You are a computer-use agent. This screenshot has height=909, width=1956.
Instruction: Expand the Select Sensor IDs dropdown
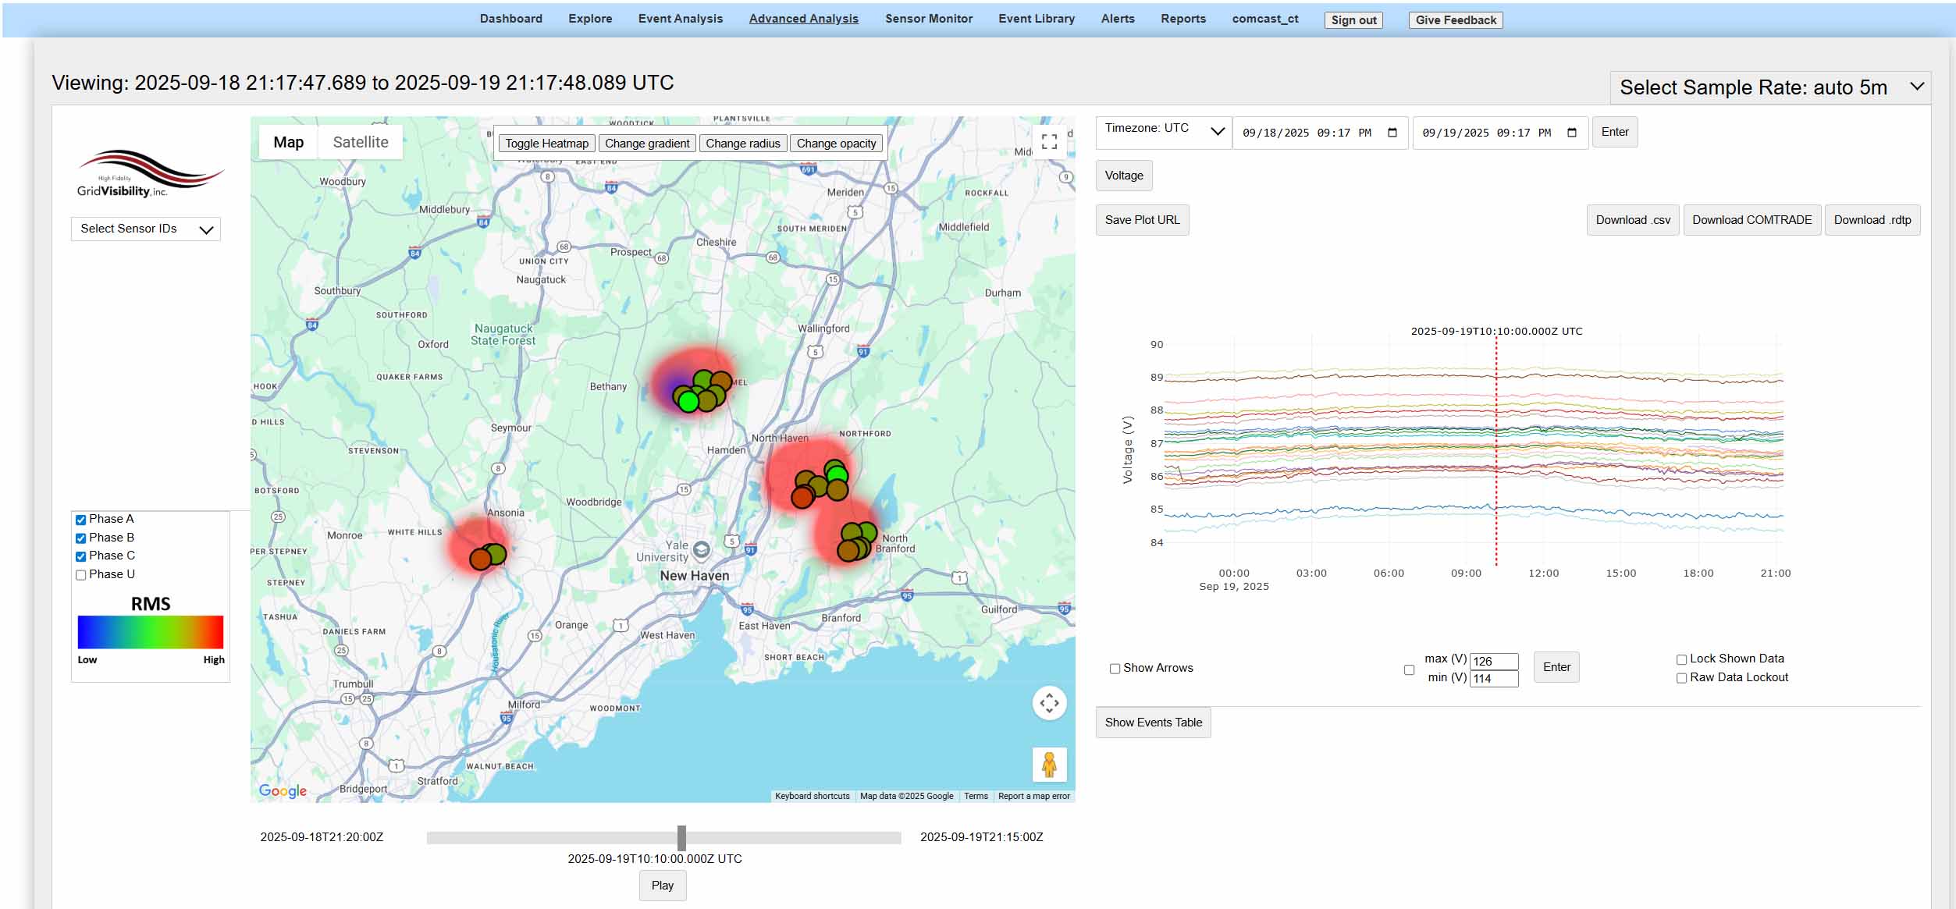pos(146,229)
